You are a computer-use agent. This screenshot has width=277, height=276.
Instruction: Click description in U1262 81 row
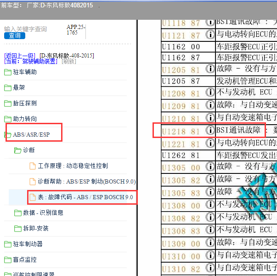247,155
